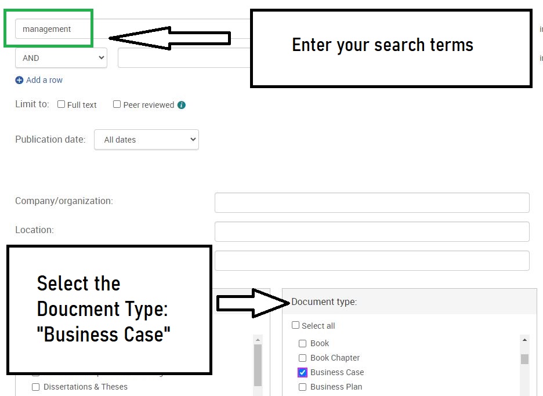The width and height of the screenshot is (543, 396).
Task: Expand the Publication date dropdown
Action: coord(146,140)
